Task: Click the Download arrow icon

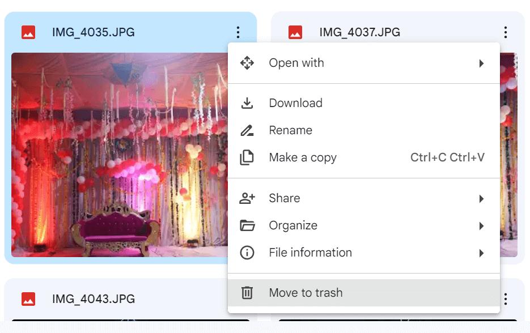Action: coord(247,103)
